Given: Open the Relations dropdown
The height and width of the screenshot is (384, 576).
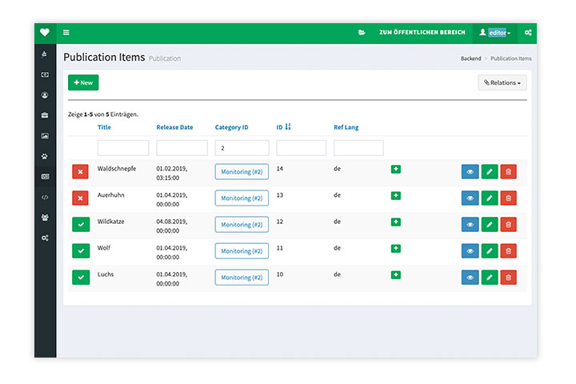Looking at the screenshot, I should coord(502,82).
